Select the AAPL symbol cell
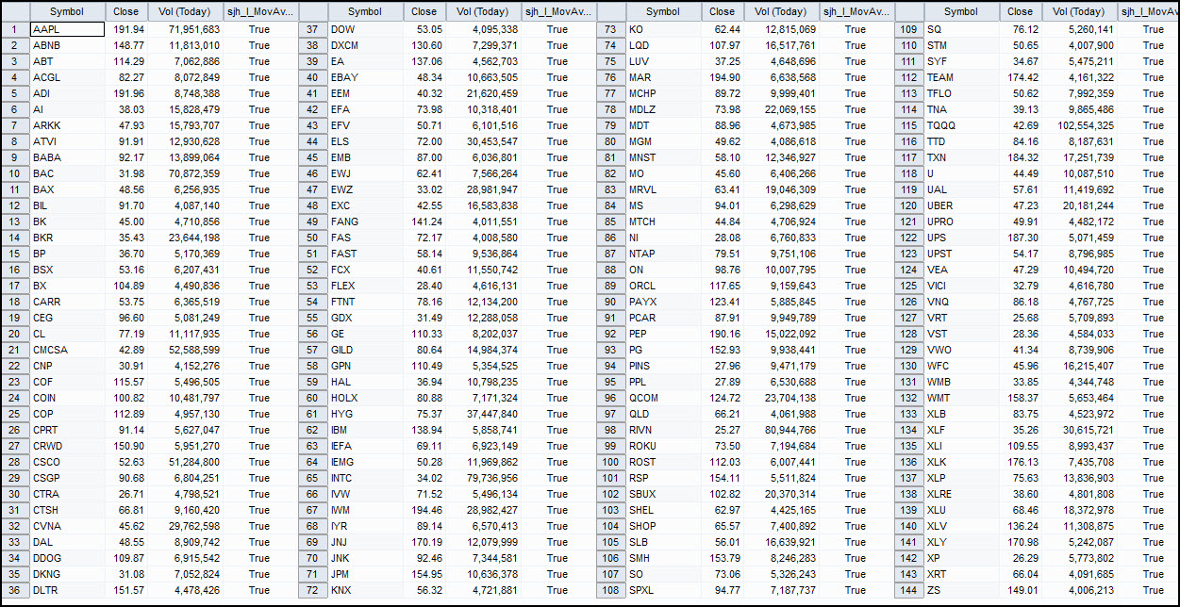The image size is (1180, 607). [67, 29]
